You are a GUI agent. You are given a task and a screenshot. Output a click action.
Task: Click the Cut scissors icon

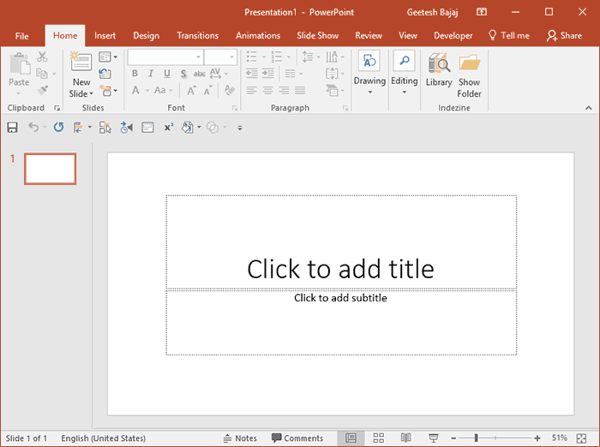point(42,57)
